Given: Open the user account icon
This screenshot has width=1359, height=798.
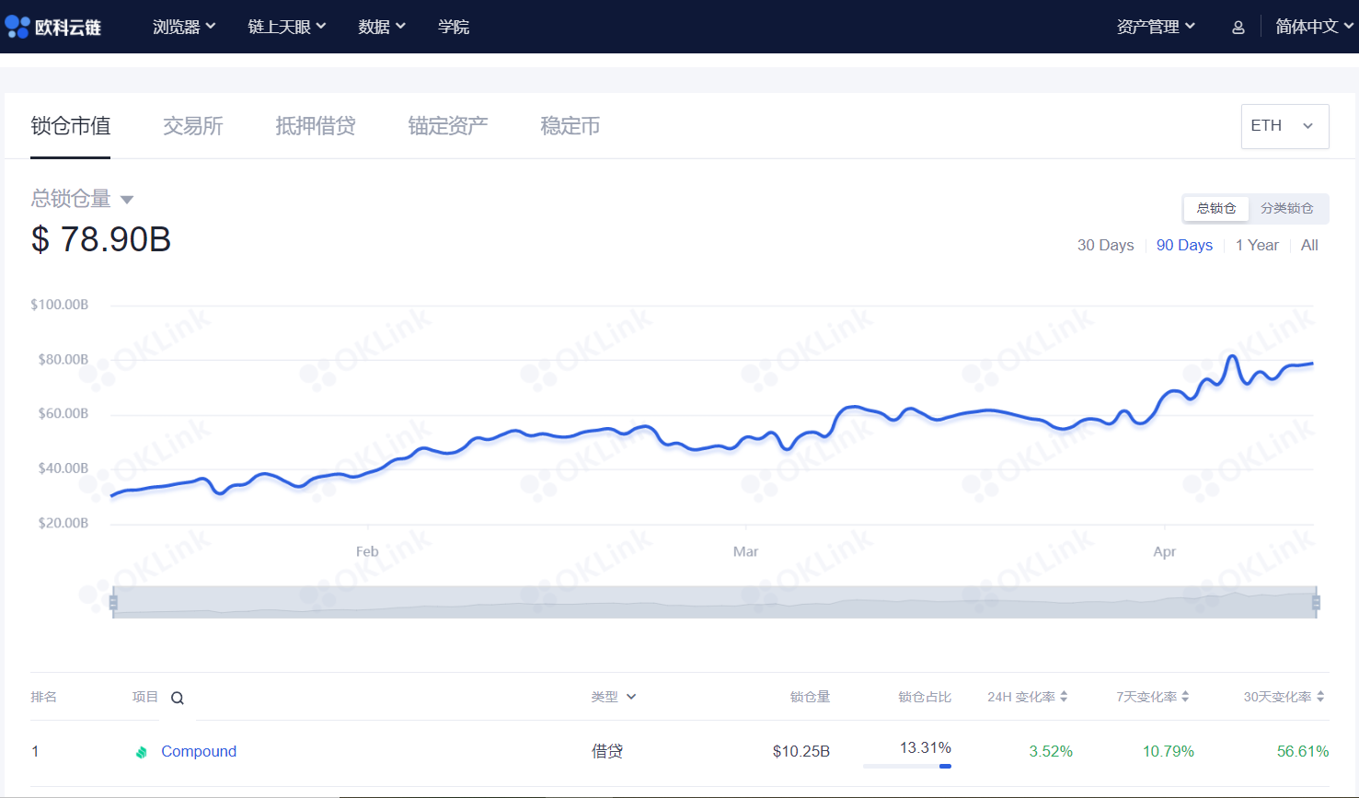Looking at the screenshot, I should pos(1238,28).
